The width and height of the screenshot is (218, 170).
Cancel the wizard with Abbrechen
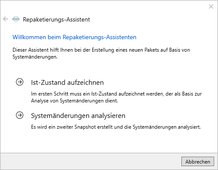(x=198, y=161)
